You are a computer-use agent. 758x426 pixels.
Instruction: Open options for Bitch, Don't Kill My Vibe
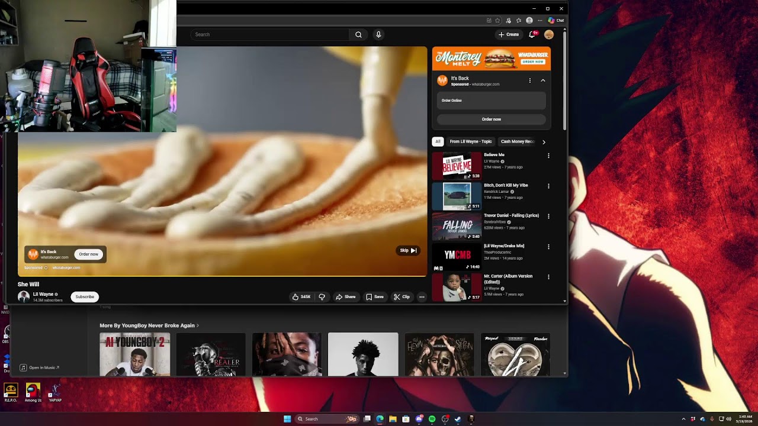tap(548, 186)
